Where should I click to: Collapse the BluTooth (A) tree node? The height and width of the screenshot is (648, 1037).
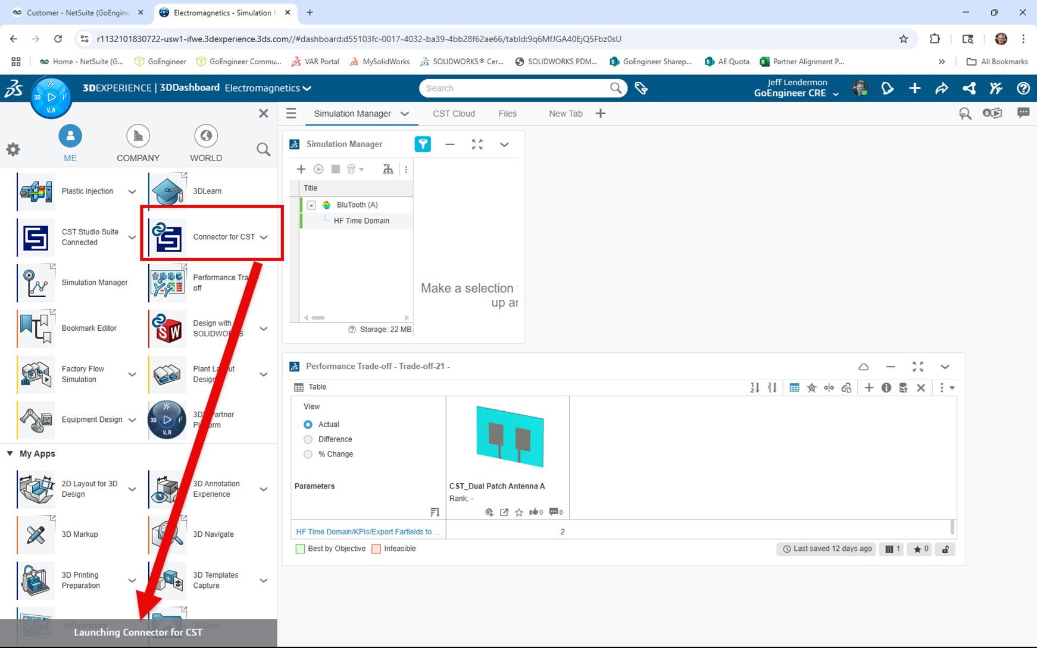click(311, 205)
